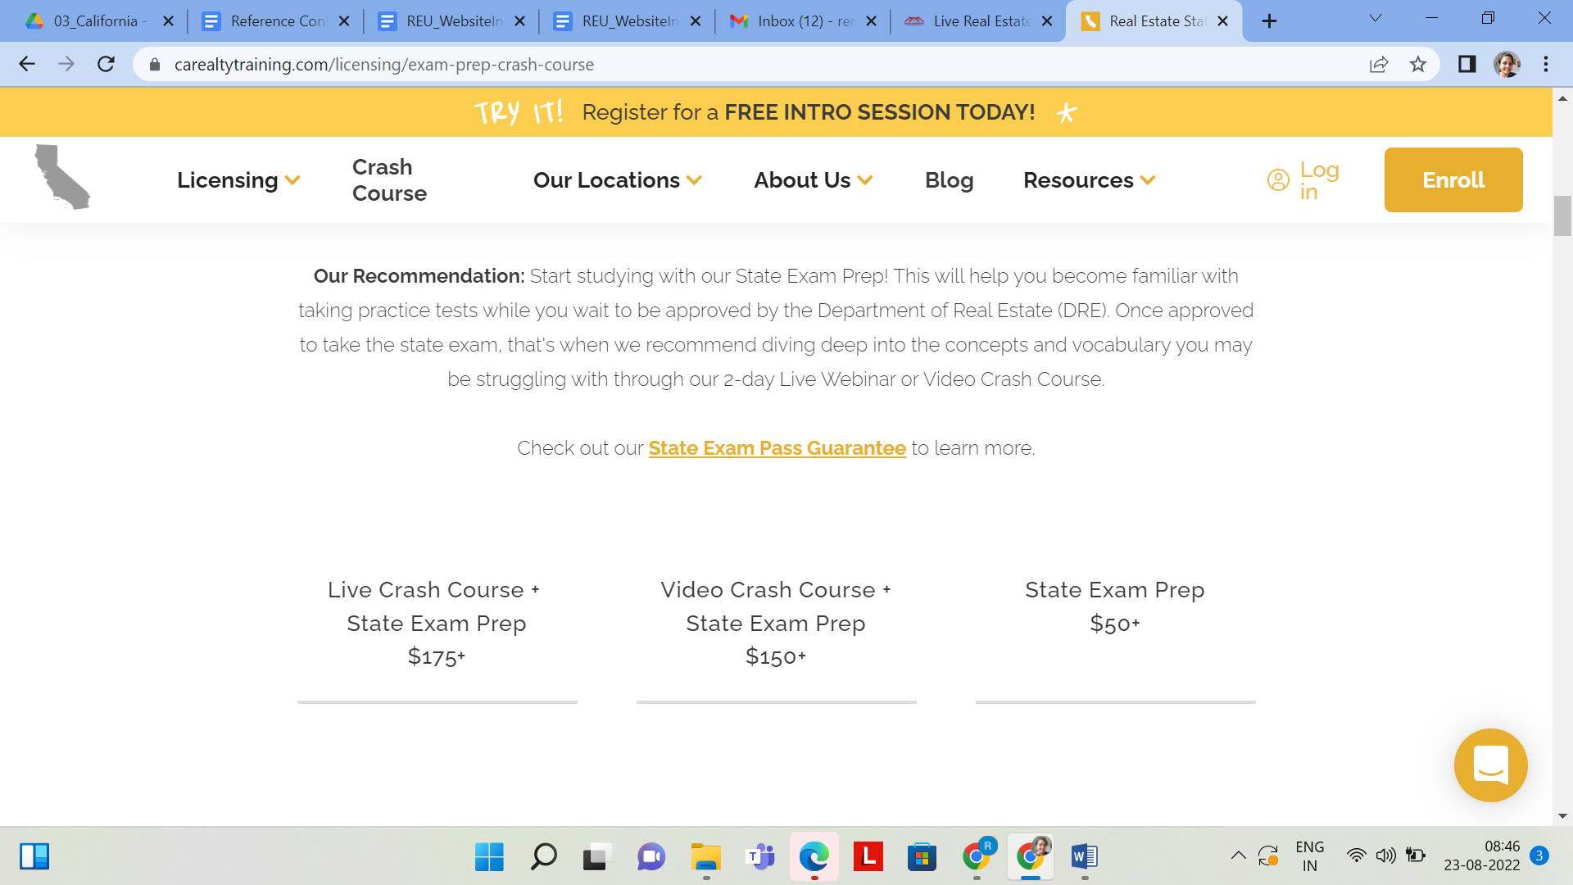This screenshot has width=1573, height=885.
Task: Click the chat bubble support icon
Action: click(x=1492, y=765)
